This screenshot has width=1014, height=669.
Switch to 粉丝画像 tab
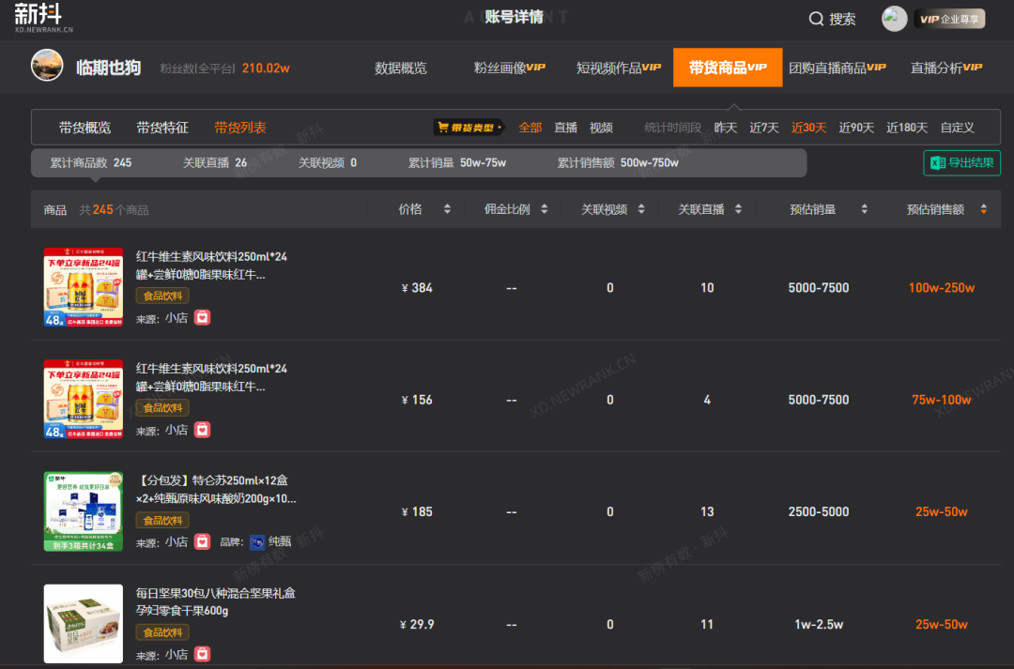click(x=509, y=68)
